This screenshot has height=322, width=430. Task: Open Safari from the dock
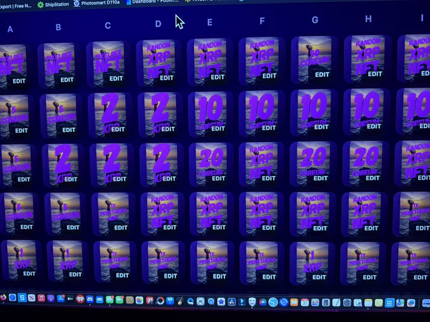click(x=13, y=297)
